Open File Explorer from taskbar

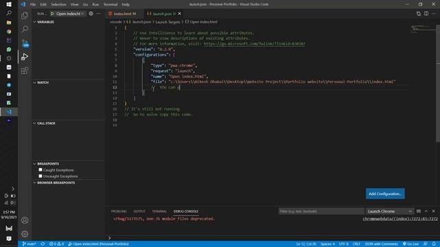(9, 23)
